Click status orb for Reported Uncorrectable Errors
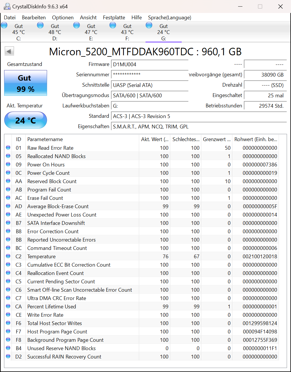The image size is (291, 372). (x=8, y=240)
